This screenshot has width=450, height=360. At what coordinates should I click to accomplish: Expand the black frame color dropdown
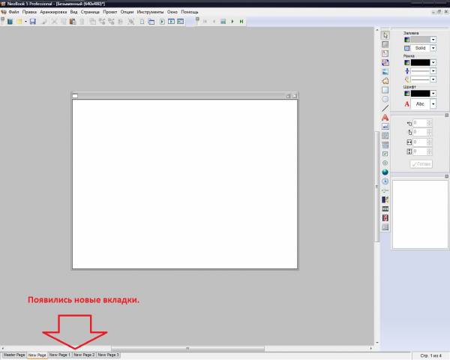click(433, 62)
